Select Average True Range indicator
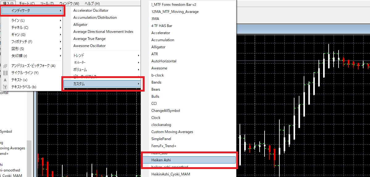 [89, 39]
